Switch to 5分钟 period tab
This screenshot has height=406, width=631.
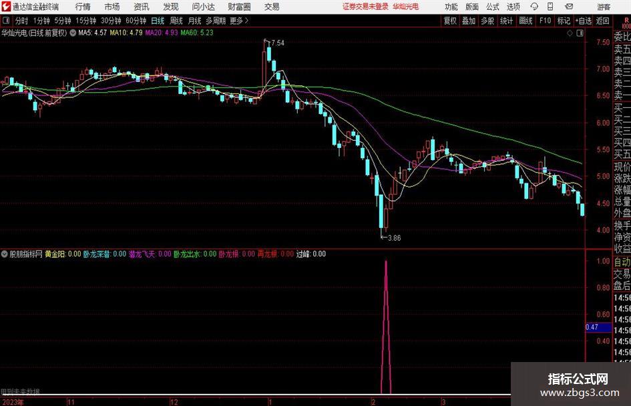click(x=63, y=21)
